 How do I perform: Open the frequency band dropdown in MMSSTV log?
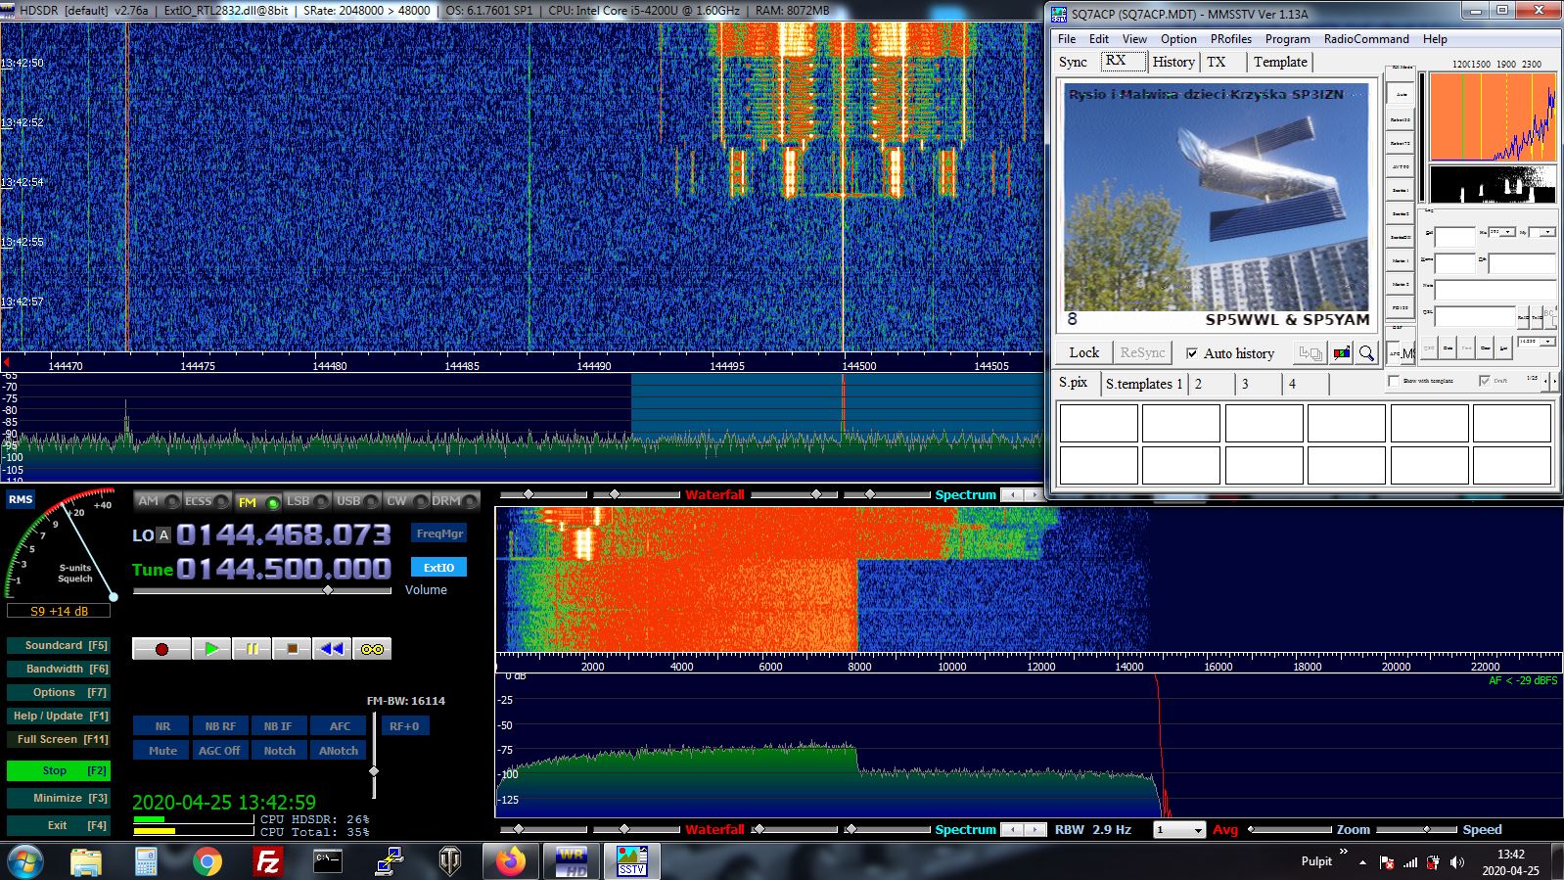pos(1548,342)
